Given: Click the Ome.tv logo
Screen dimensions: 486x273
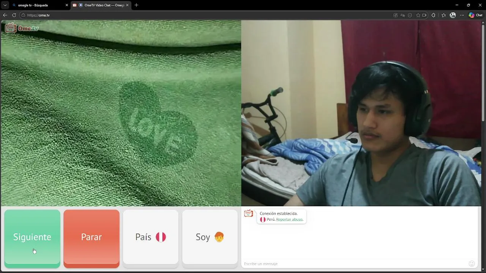Looking at the screenshot, I should tap(22, 28).
